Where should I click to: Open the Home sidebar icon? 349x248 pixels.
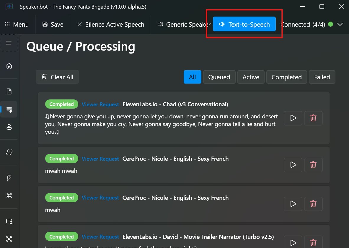tap(9, 66)
